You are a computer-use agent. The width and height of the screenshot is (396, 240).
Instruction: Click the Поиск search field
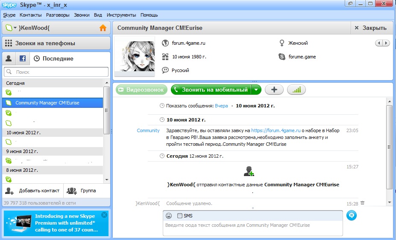[x=56, y=72]
